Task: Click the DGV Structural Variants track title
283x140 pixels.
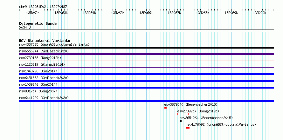Action: 45,41
